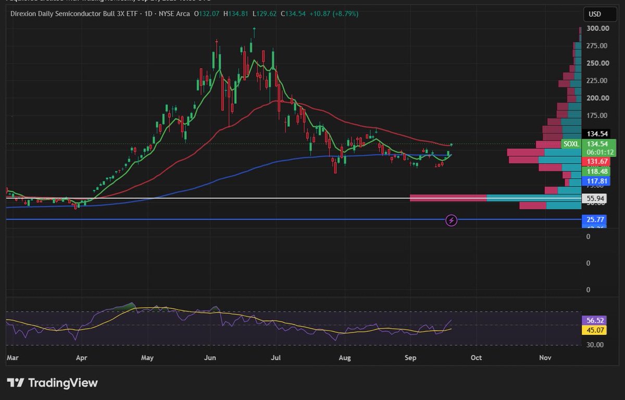Viewport: 625px width, 400px height.
Task: Click the 225.00 price axis label
Action: (596, 81)
